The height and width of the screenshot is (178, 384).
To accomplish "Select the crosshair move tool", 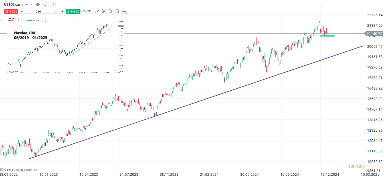I will coord(124,11).
